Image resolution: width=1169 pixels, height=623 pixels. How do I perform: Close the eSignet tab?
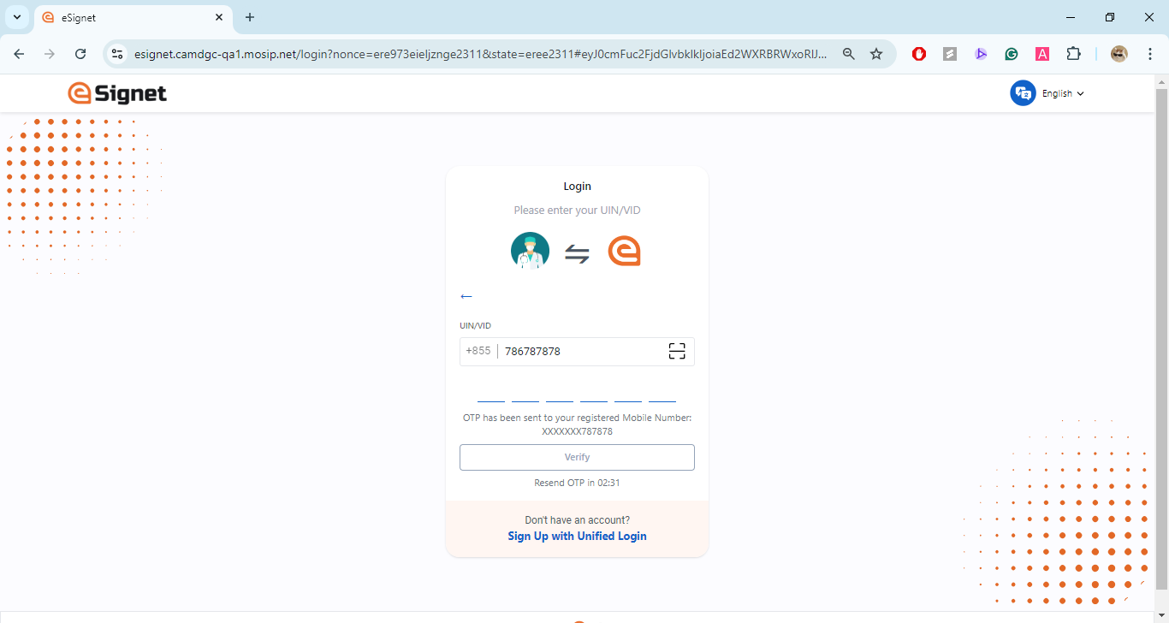pos(219,17)
